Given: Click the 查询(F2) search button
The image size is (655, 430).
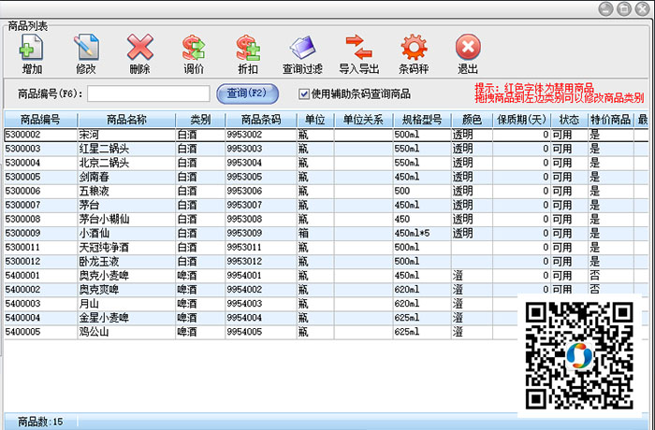Looking at the screenshot, I should (247, 93).
